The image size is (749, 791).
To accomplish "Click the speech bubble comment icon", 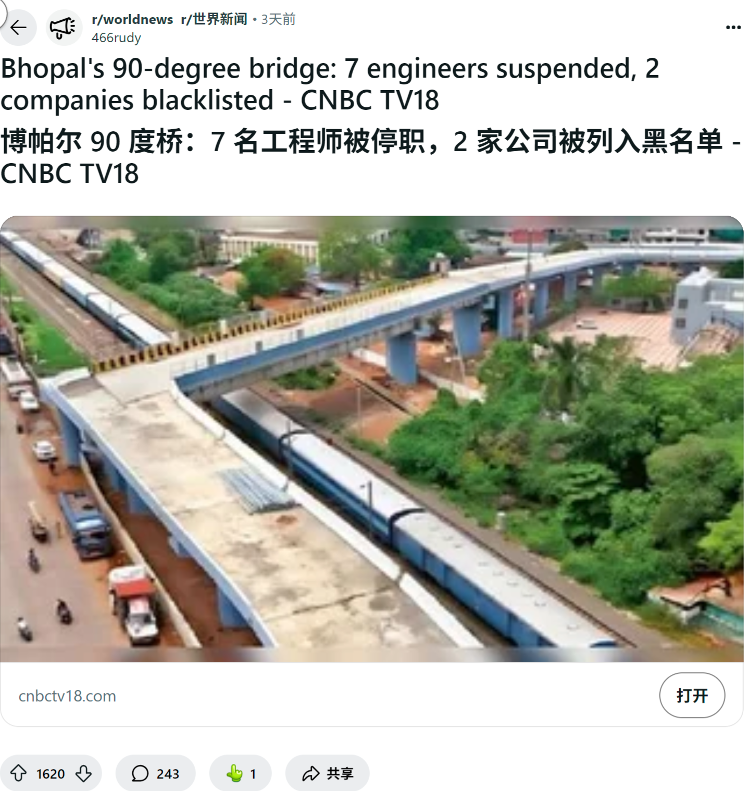I will click(x=140, y=773).
